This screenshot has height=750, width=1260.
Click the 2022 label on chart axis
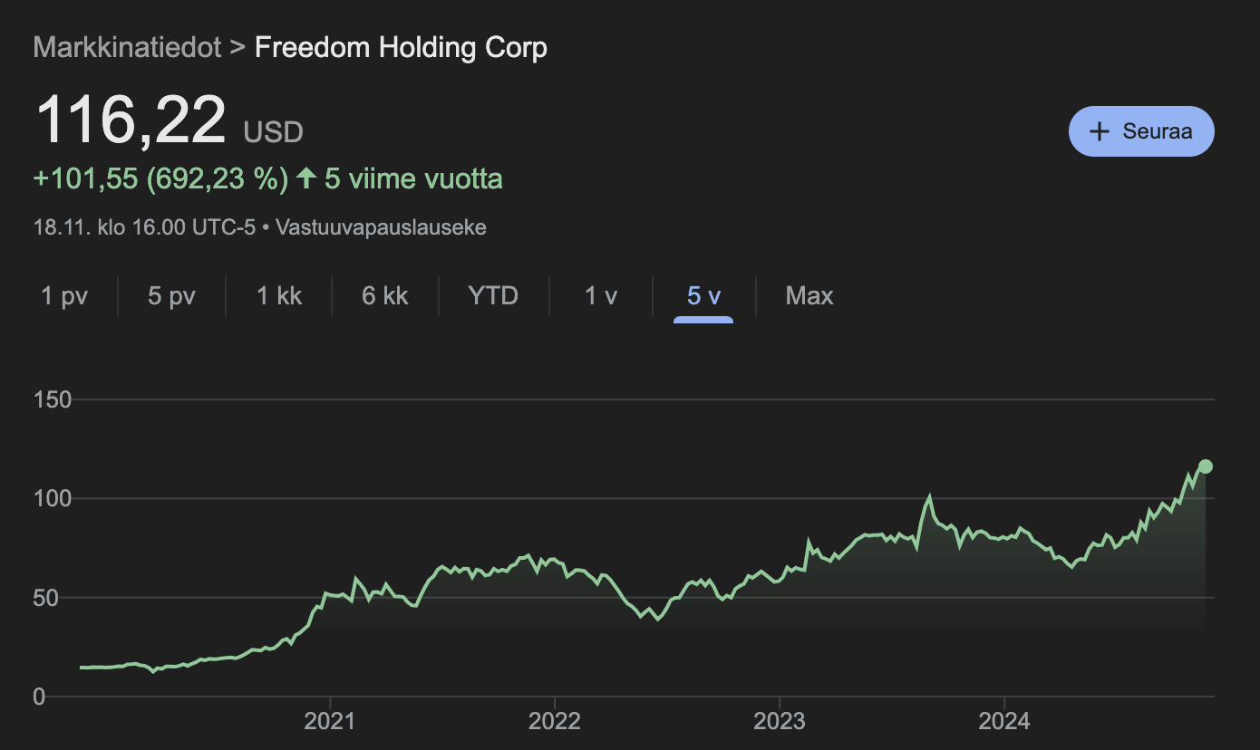(x=556, y=721)
